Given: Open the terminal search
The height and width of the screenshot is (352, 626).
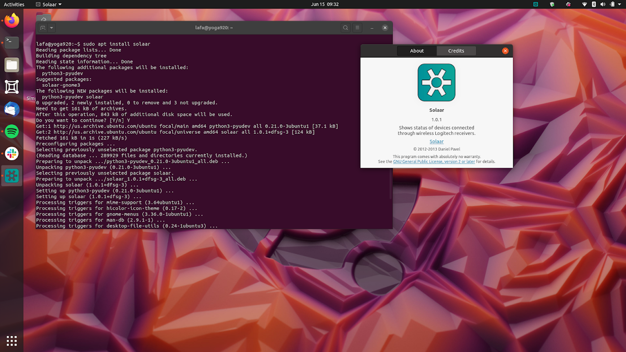Looking at the screenshot, I should 345,28.
